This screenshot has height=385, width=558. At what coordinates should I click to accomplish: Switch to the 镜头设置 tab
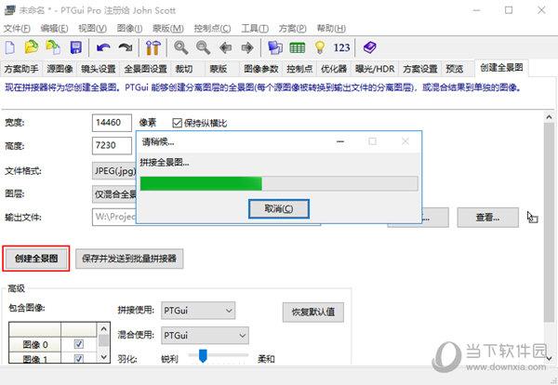[x=99, y=69]
